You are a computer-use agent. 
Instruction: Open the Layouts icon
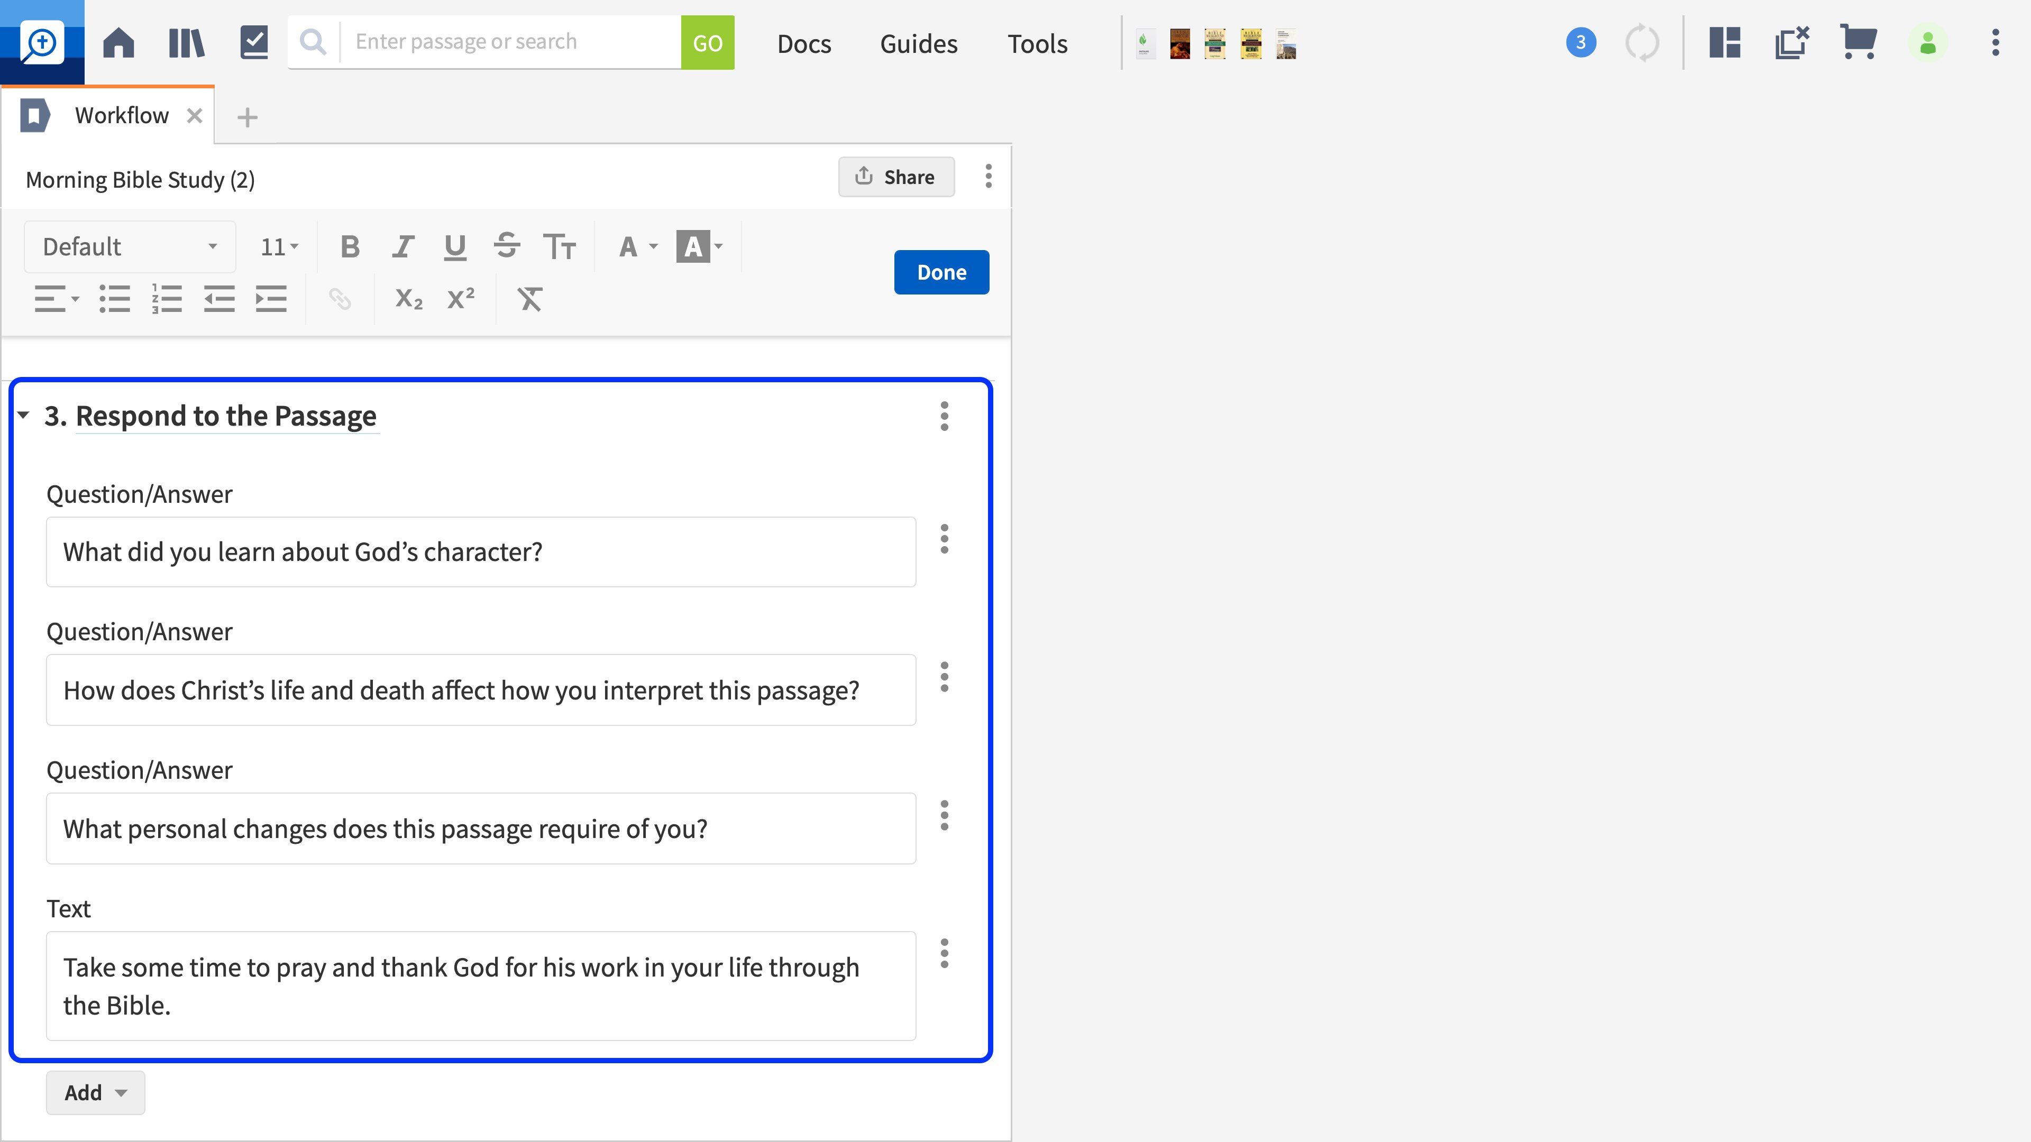pos(1724,42)
